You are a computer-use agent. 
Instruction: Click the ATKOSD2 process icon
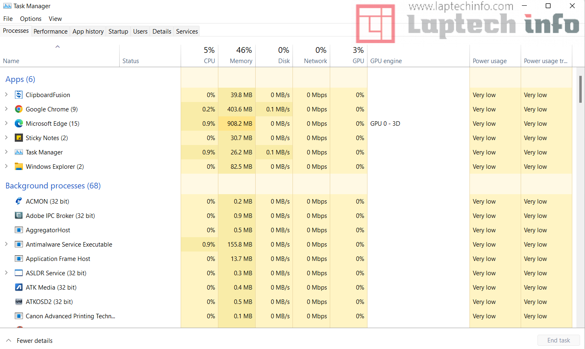[x=19, y=302]
